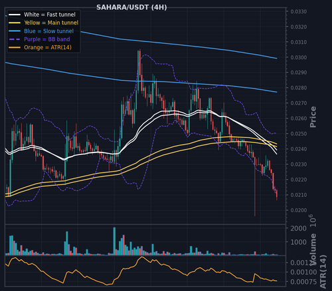Click the 0.0230 price axis label

coord(299,164)
